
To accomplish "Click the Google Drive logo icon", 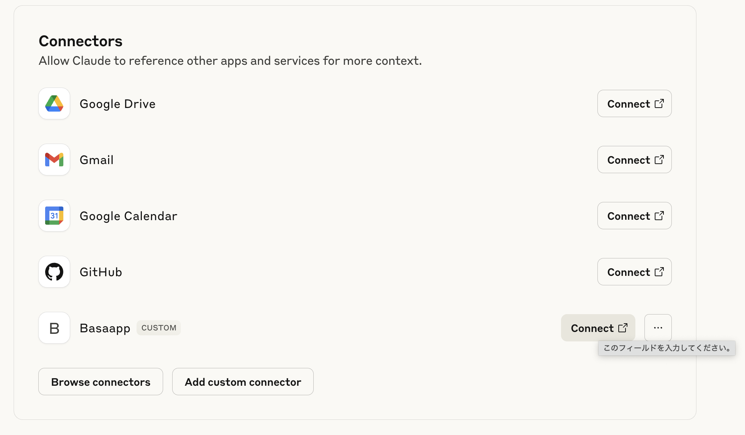I will click(54, 103).
